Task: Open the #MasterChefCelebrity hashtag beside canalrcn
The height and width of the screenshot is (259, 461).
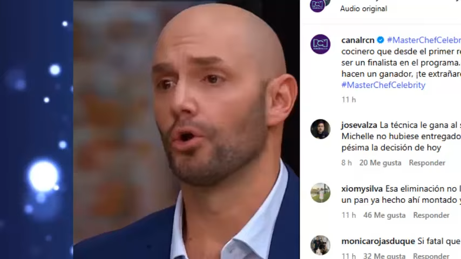Action: click(424, 40)
